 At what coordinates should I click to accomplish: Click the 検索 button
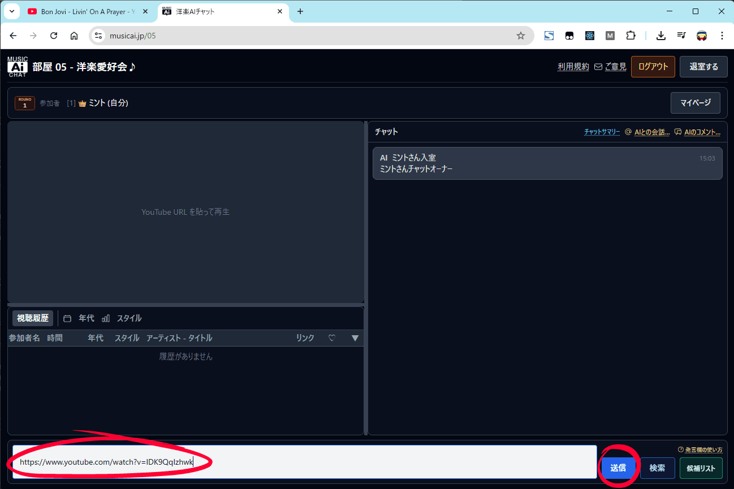click(657, 468)
